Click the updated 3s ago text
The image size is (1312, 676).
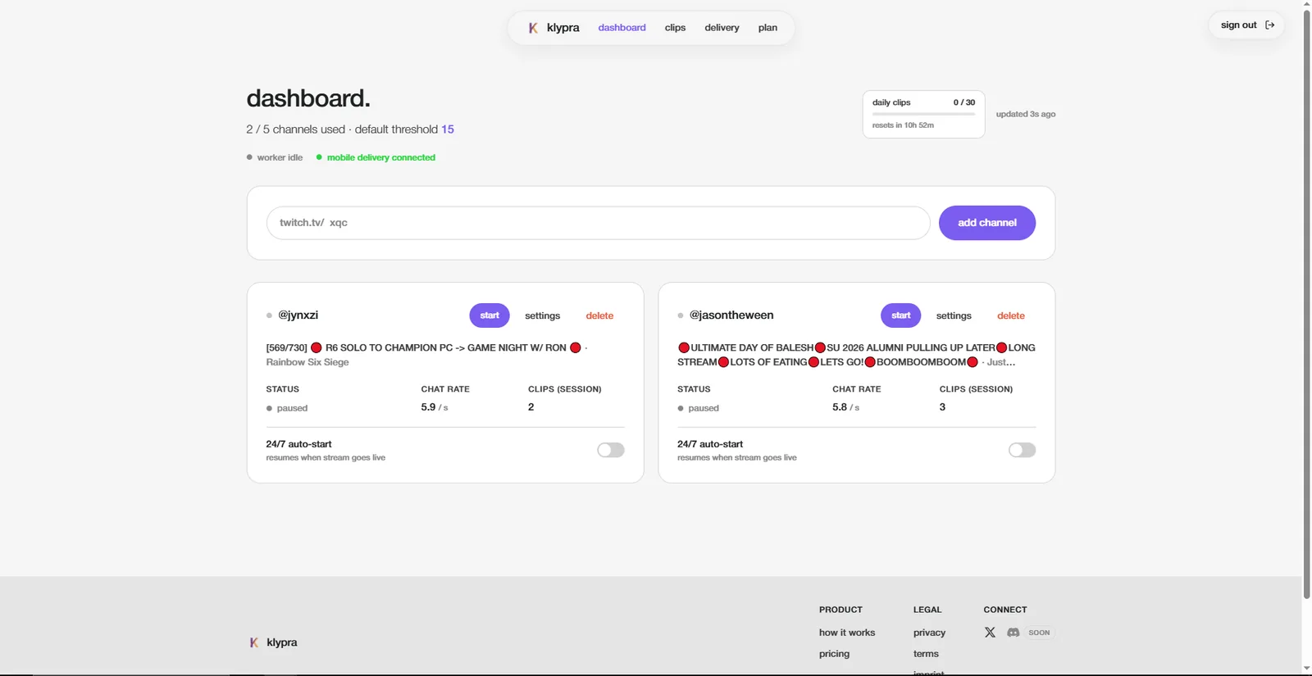1026,114
